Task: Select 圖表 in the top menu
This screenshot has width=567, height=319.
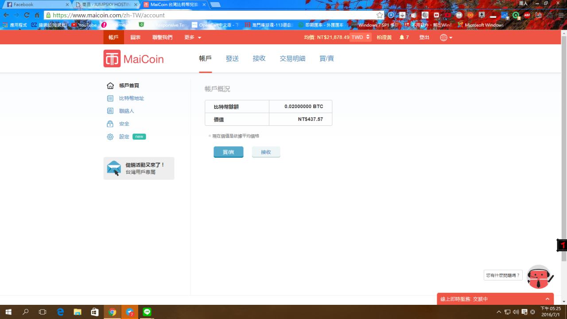Action: pyautogui.click(x=136, y=38)
